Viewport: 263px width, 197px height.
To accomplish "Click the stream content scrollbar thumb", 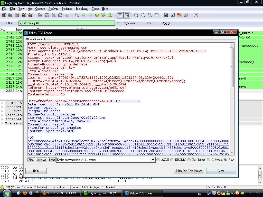I will pos(232,67).
